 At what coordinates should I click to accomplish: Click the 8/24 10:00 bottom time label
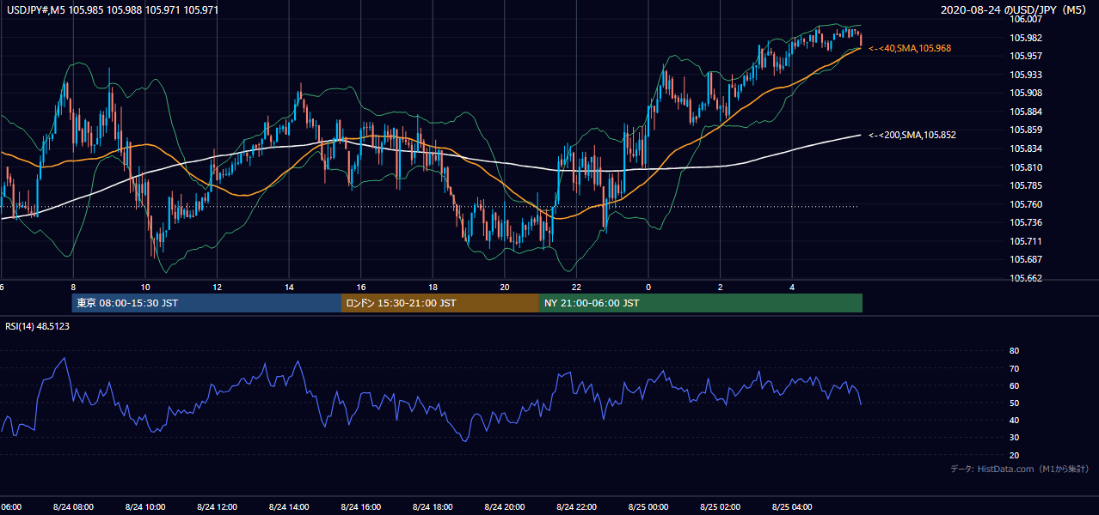144,506
